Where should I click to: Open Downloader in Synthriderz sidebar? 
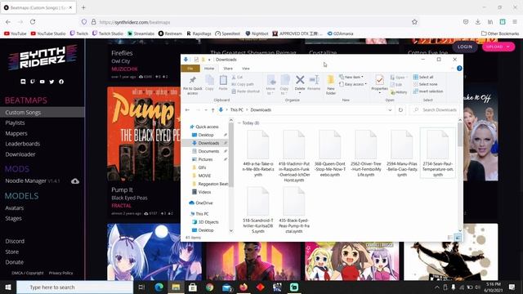[20, 154]
